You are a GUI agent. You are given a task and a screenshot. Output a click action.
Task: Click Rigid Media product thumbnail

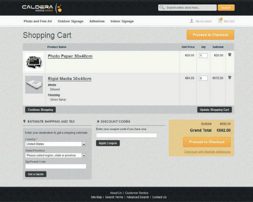(x=34, y=85)
